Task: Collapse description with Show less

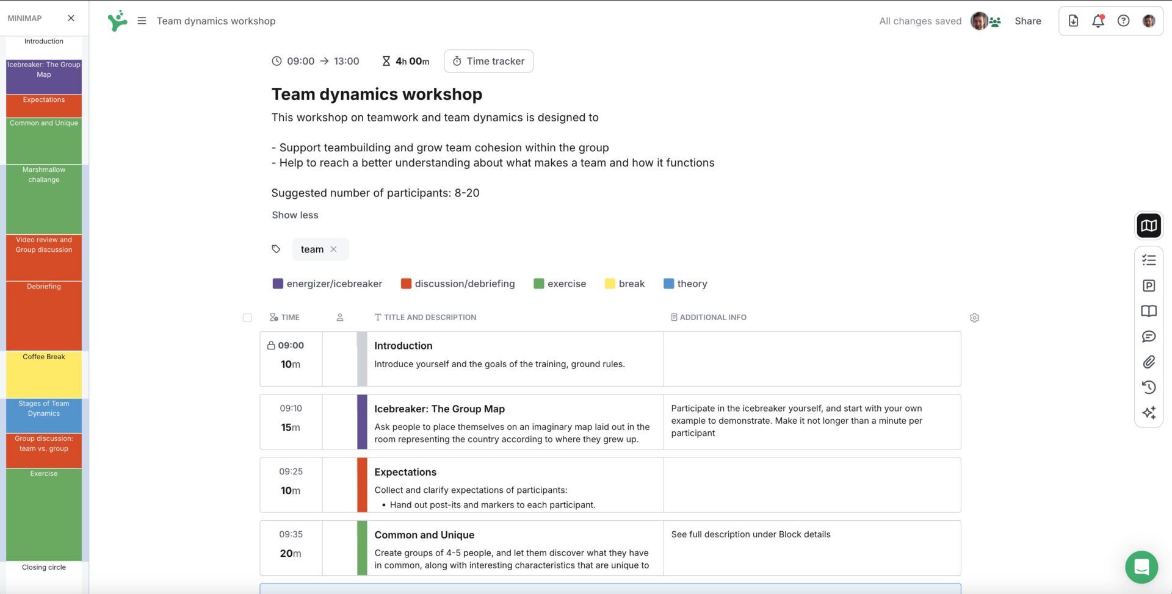Action: tap(295, 215)
